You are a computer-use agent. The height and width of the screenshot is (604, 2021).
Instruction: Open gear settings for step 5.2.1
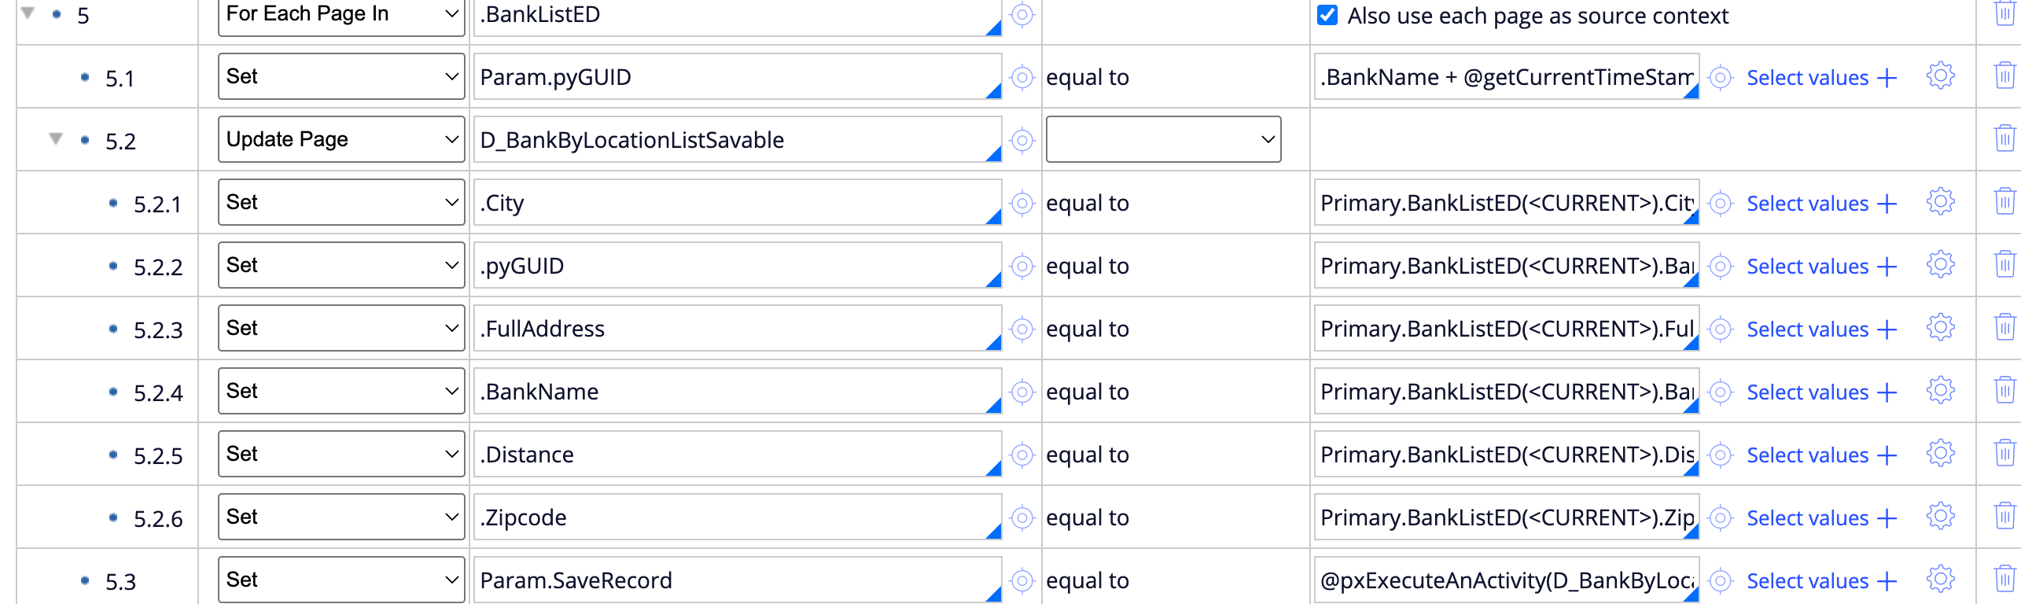[x=1940, y=202]
